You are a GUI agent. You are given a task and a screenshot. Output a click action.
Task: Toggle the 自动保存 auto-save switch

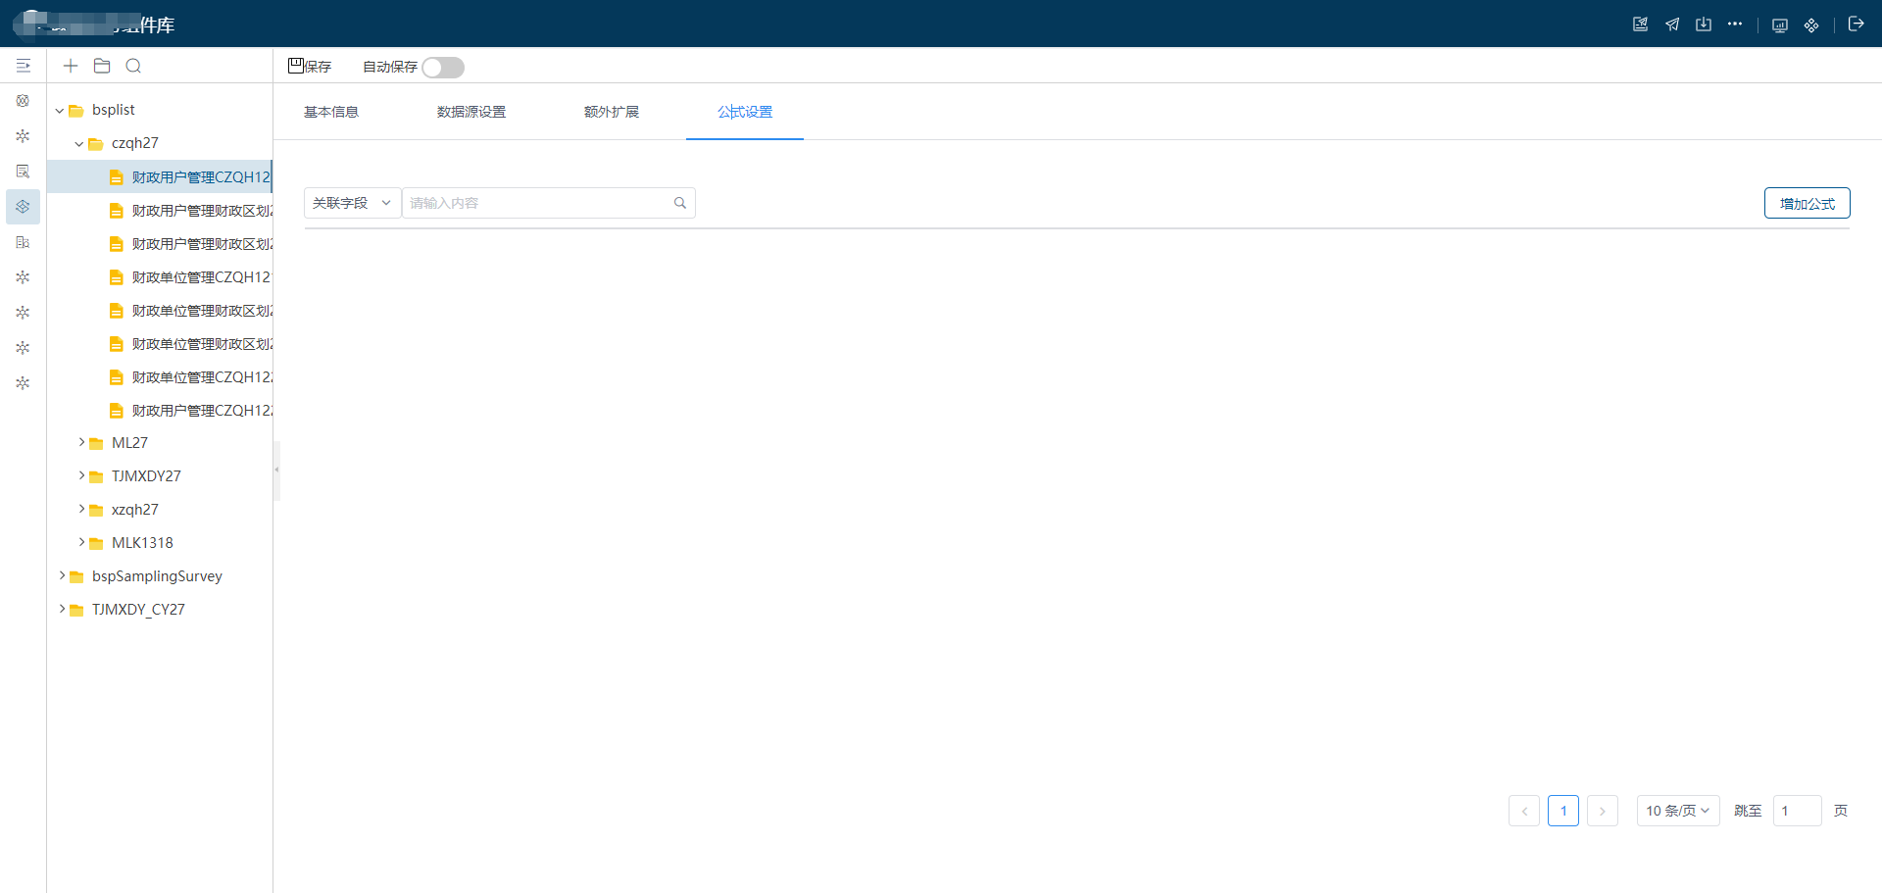443,68
